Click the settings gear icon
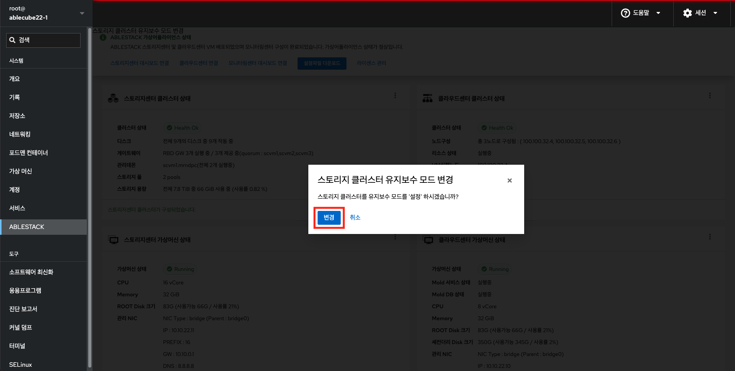The image size is (735, 371). tap(687, 13)
